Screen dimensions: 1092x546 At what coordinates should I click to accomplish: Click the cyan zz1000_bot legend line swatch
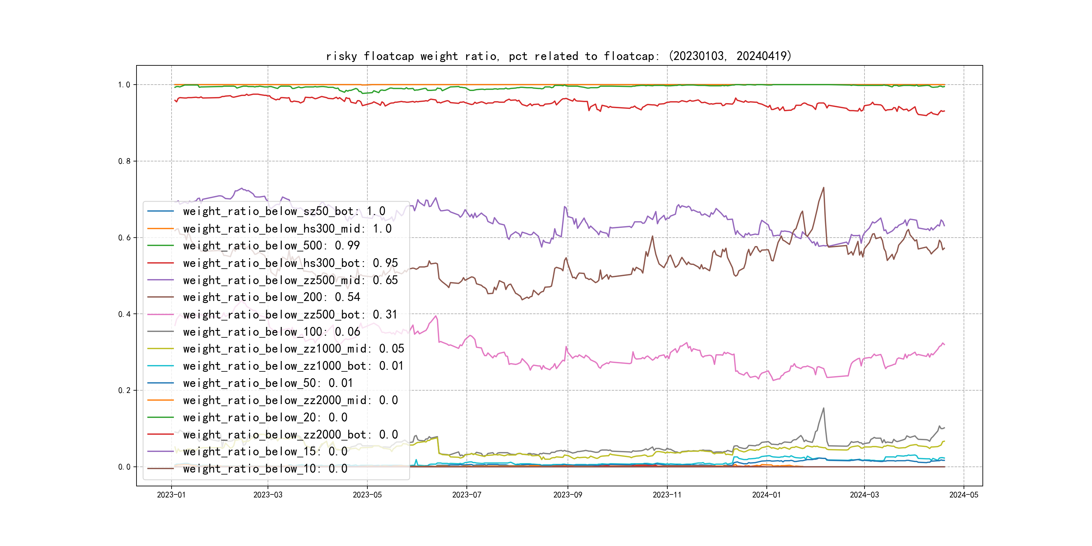(160, 366)
